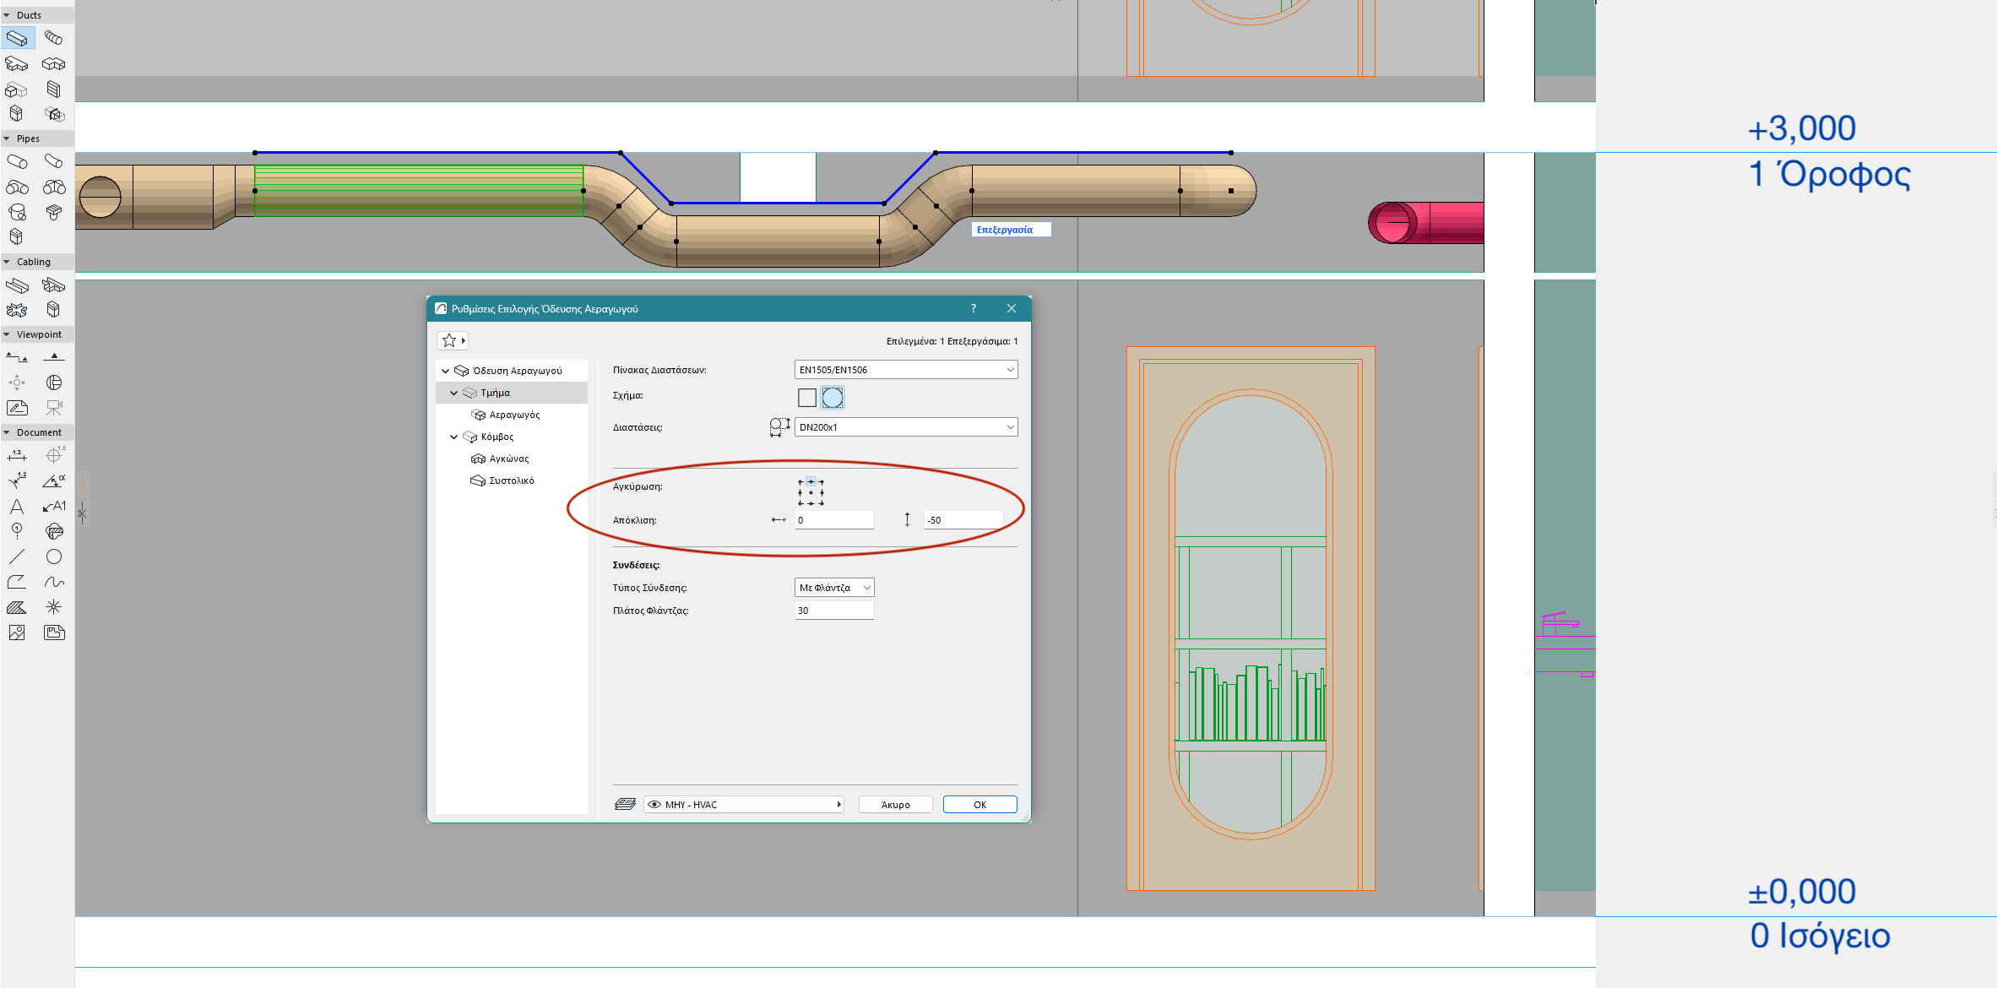Open the Τύπος Σύνδεσης dropdown
1997x988 pixels.
pyautogui.click(x=833, y=588)
